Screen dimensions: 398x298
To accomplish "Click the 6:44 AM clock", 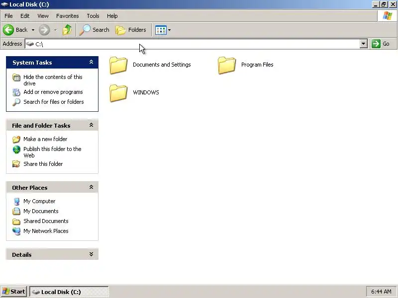I will [x=381, y=292].
